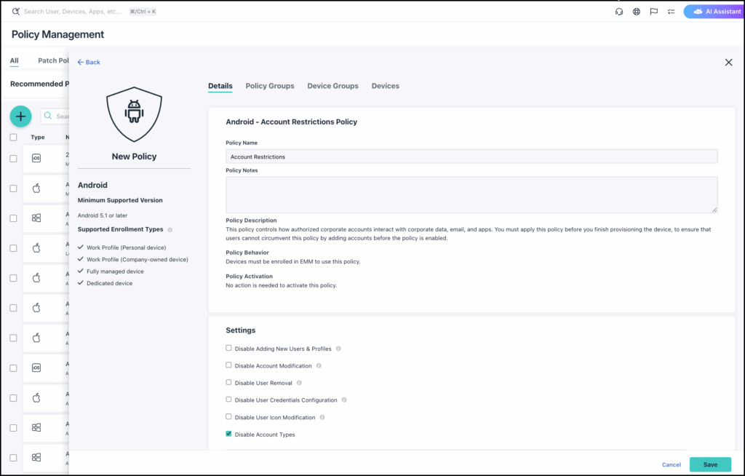Click the Cancel link

pos(671,464)
